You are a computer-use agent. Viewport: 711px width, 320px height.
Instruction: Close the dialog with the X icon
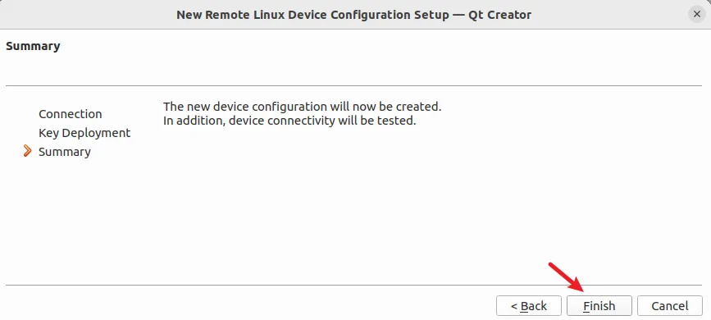[697, 15]
